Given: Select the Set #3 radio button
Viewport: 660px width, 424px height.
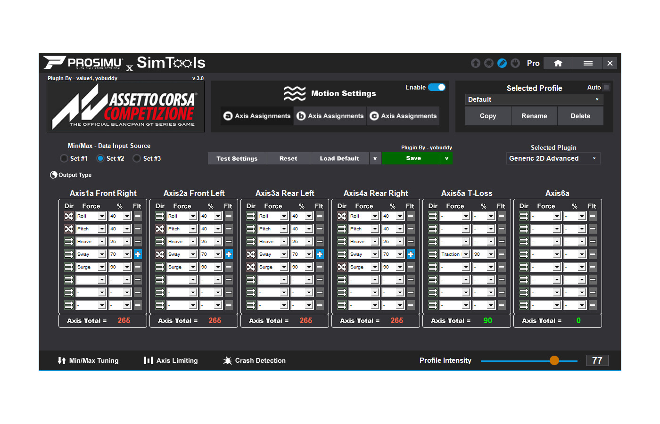Looking at the screenshot, I should point(137,158).
